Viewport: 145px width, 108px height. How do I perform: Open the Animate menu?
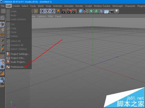click(x=57, y=6)
